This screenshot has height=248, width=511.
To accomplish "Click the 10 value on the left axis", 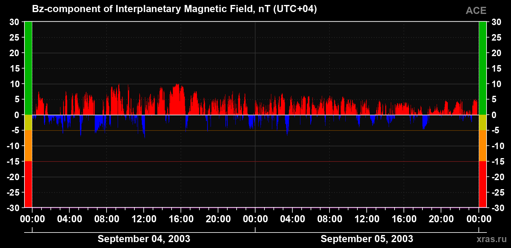I will click(x=14, y=84).
